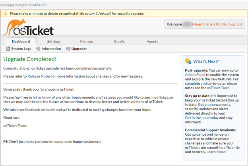Click the yellow warning triangle icon

(x=6, y=14)
